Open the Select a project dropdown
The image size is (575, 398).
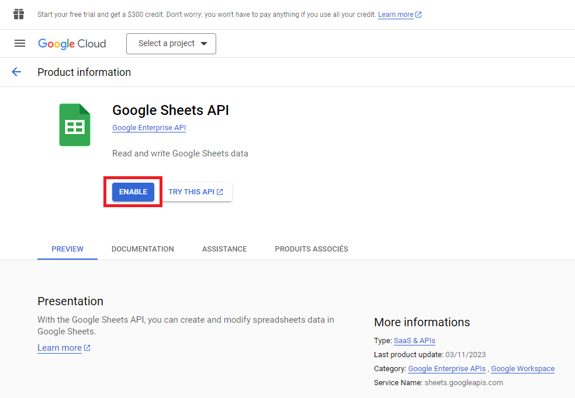click(171, 43)
